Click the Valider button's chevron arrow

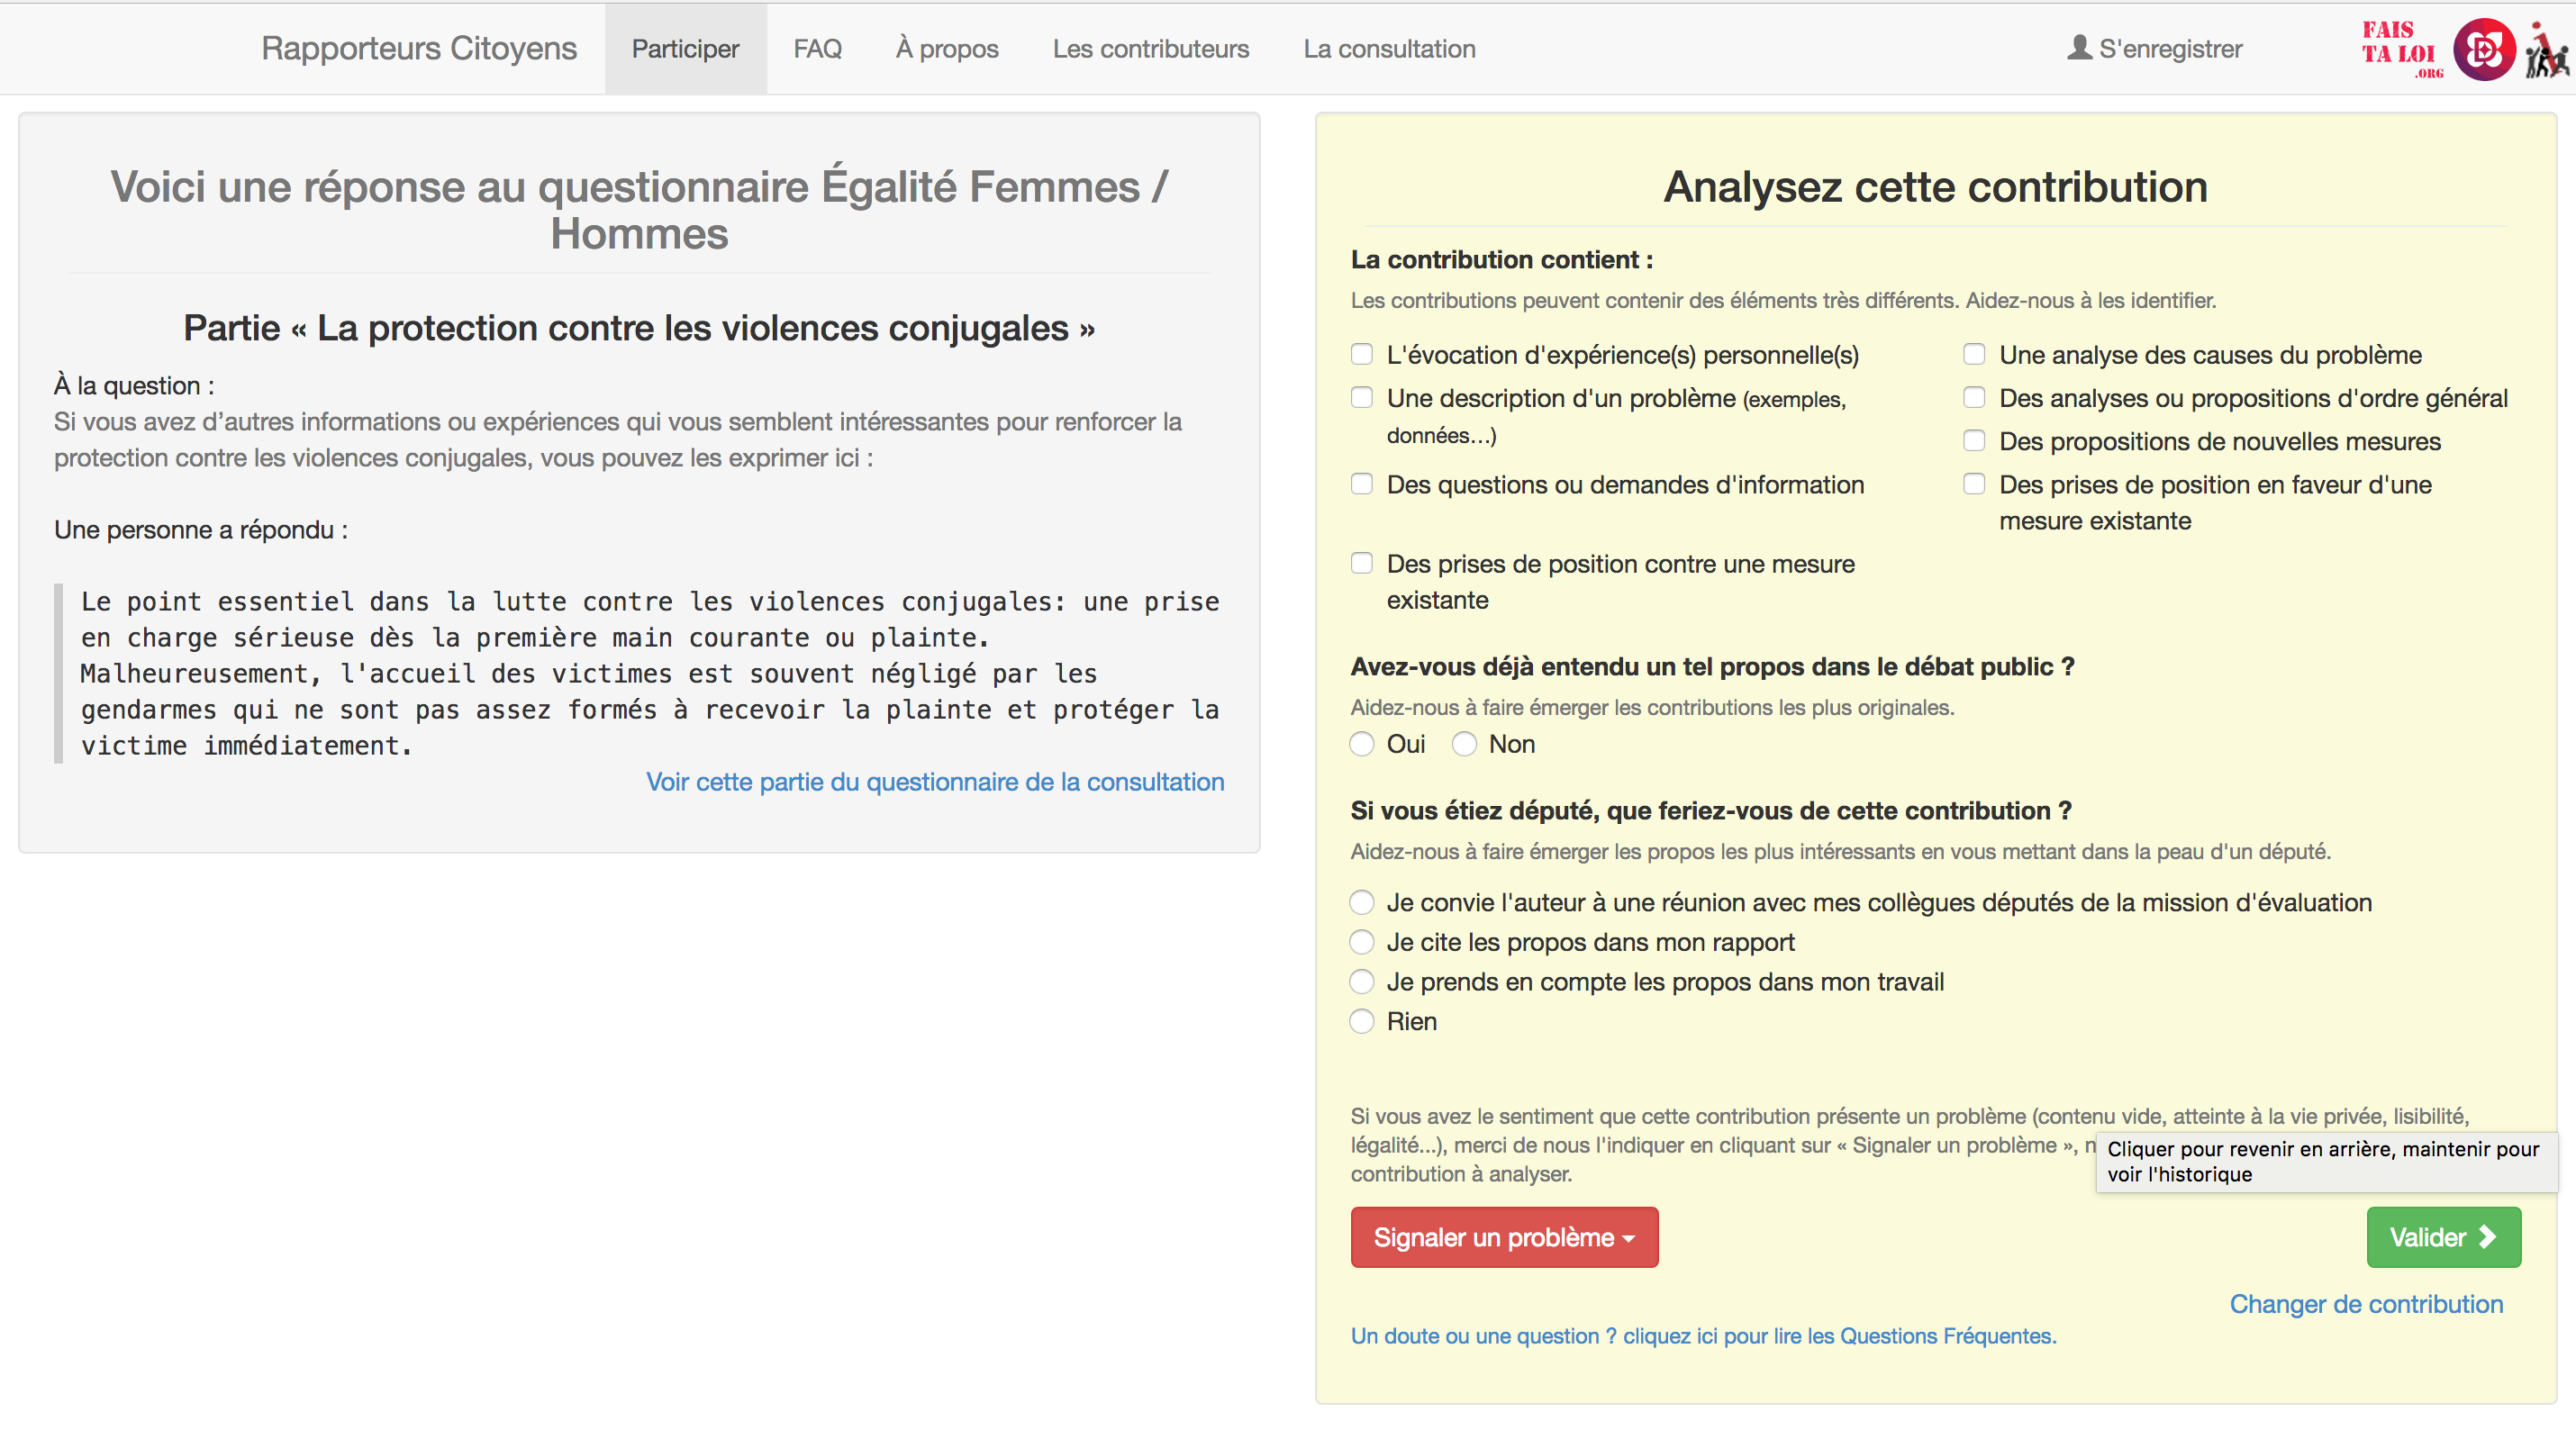pos(2487,1237)
